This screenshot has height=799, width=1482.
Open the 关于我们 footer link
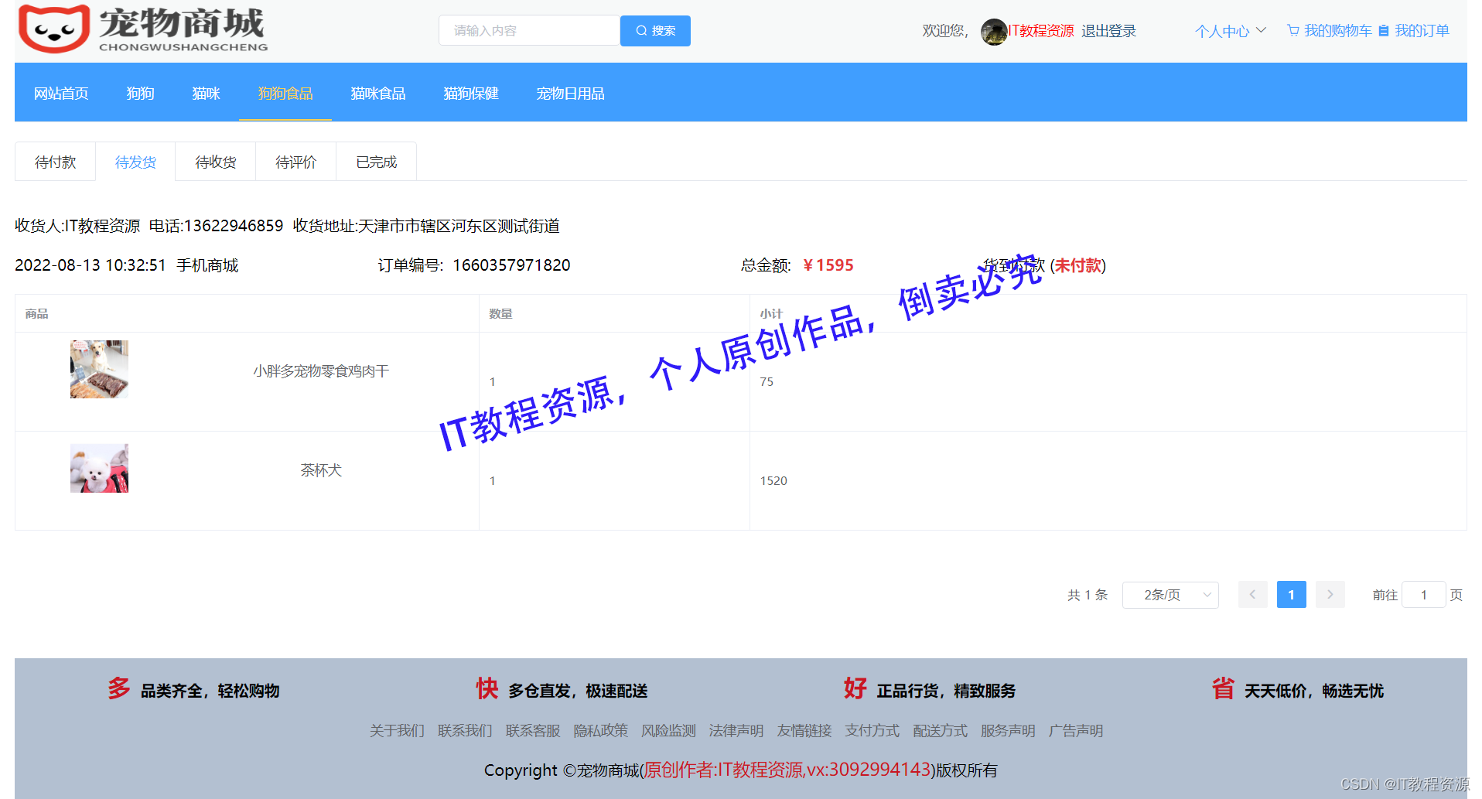(x=397, y=730)
